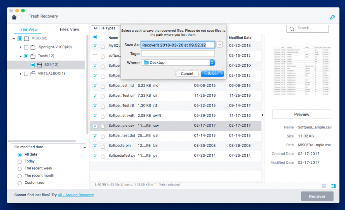Select The recent week radio button
The image size is (345, 210).
coord(20,169)
